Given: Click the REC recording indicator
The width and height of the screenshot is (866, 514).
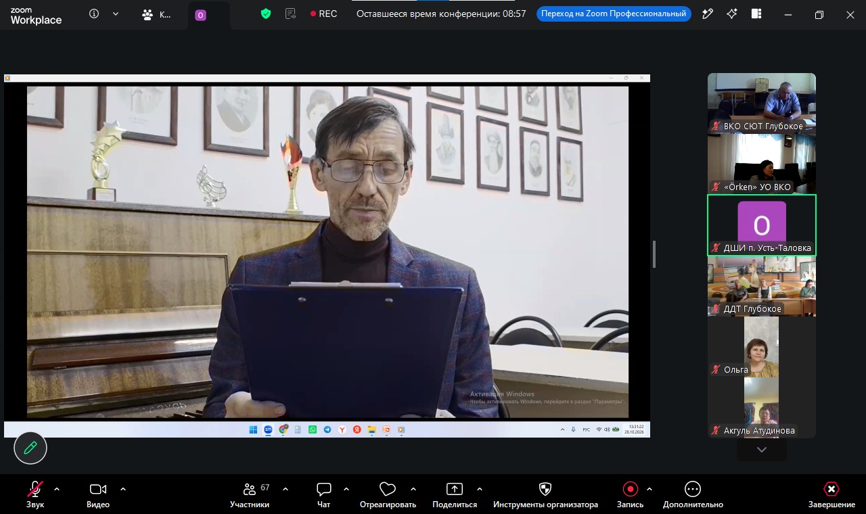Looking at the screenshot, I should pyautogui.click(x=323, y=14).
